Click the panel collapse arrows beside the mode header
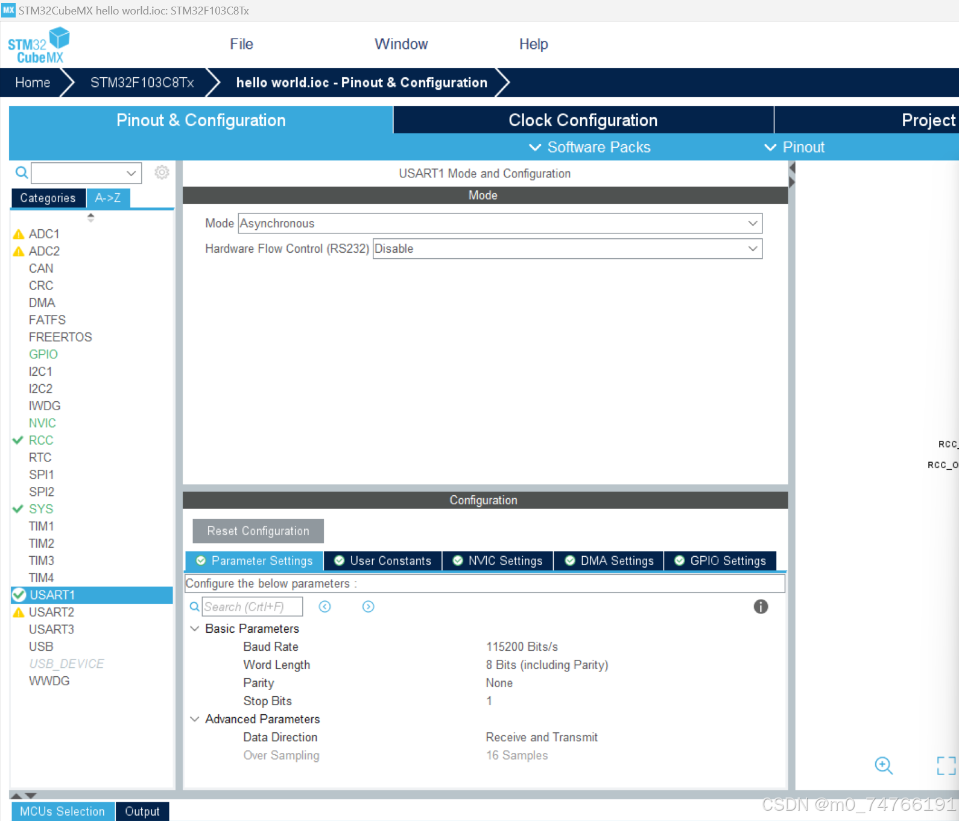 792,175
